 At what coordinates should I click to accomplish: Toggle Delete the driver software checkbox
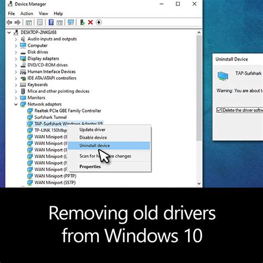click(219, 110)
